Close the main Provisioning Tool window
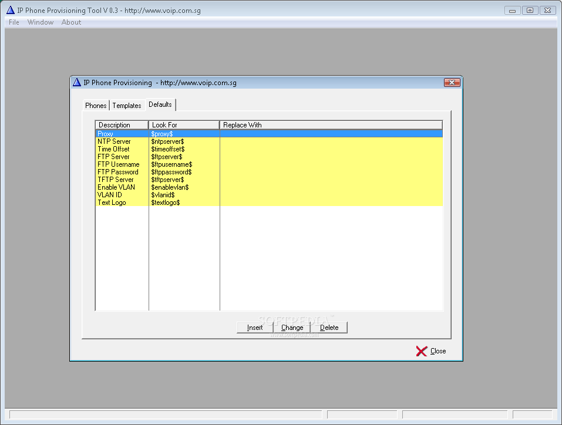This screenshot has height=425, width=562. pos(547,11)
